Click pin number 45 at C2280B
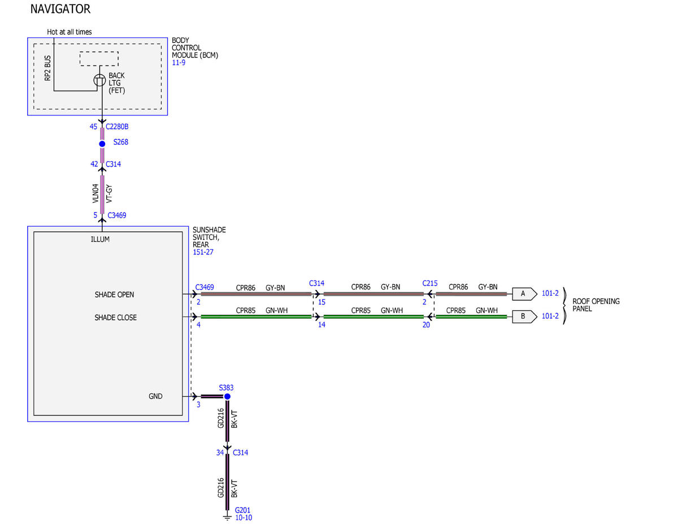 coord(93,127)
